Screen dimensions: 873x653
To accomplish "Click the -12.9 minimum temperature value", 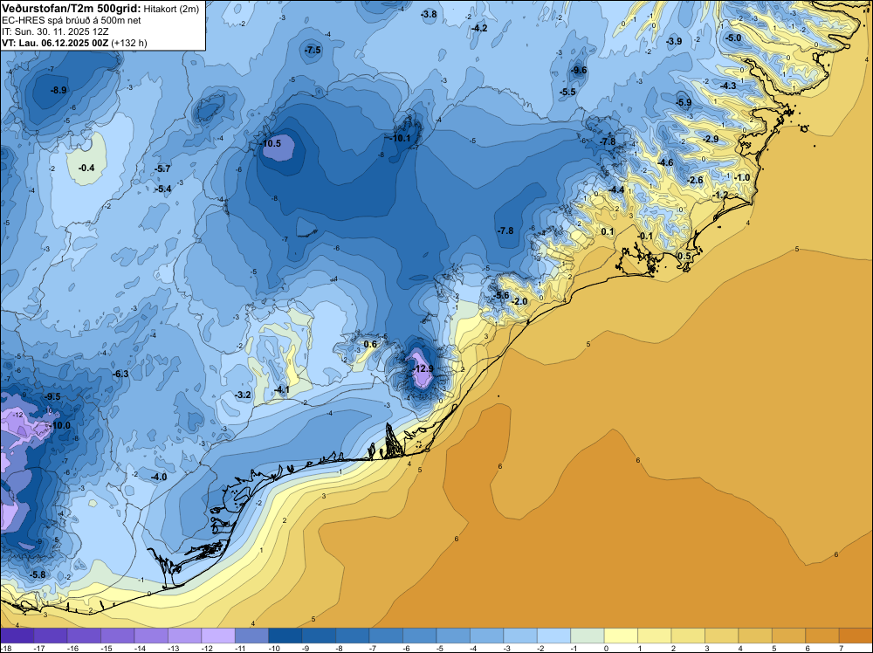I will click(x=423, y=368).
